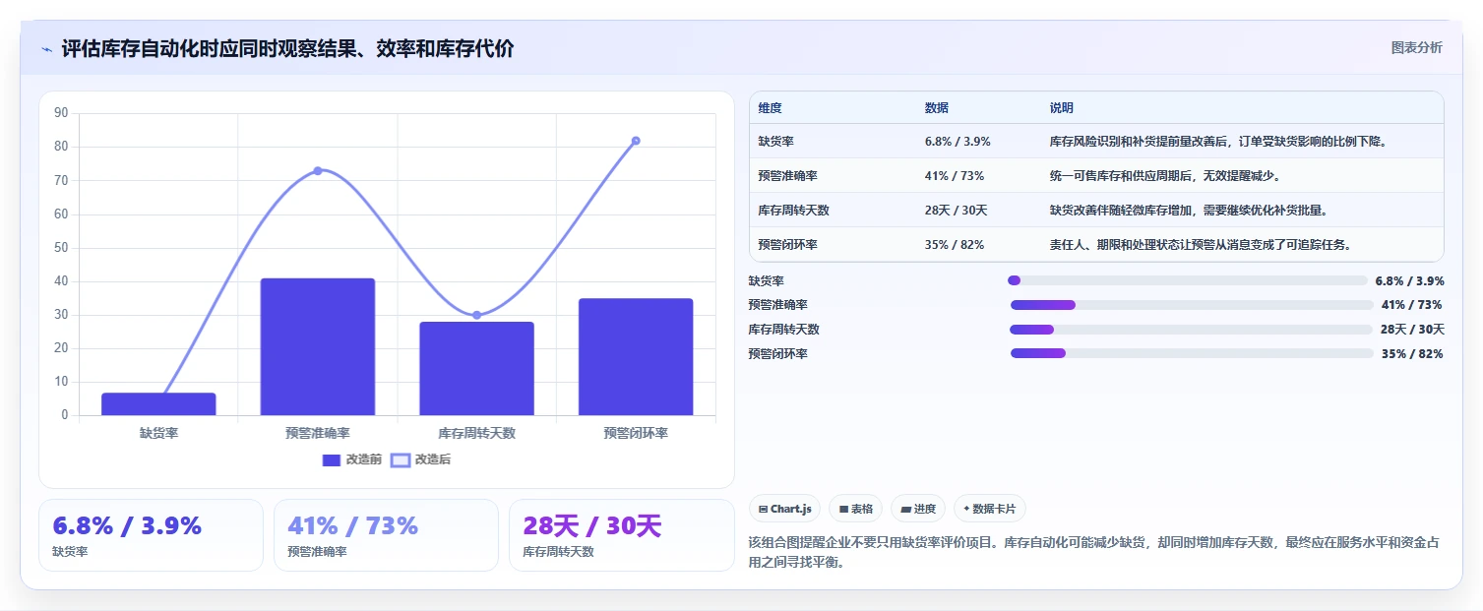
Task: Click the 28天 / 30天 data card
Action: [x=621, y=535]
